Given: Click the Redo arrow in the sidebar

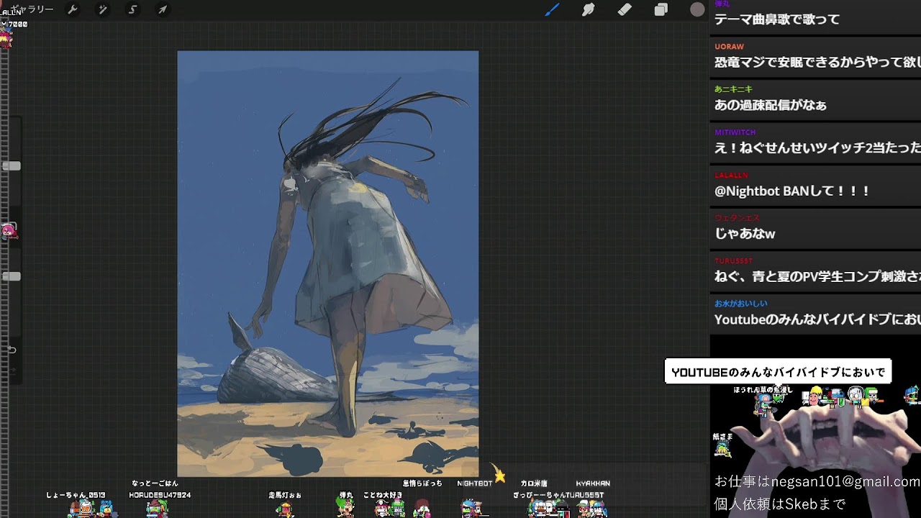Looking at the screenshot, I should point(12,371).
